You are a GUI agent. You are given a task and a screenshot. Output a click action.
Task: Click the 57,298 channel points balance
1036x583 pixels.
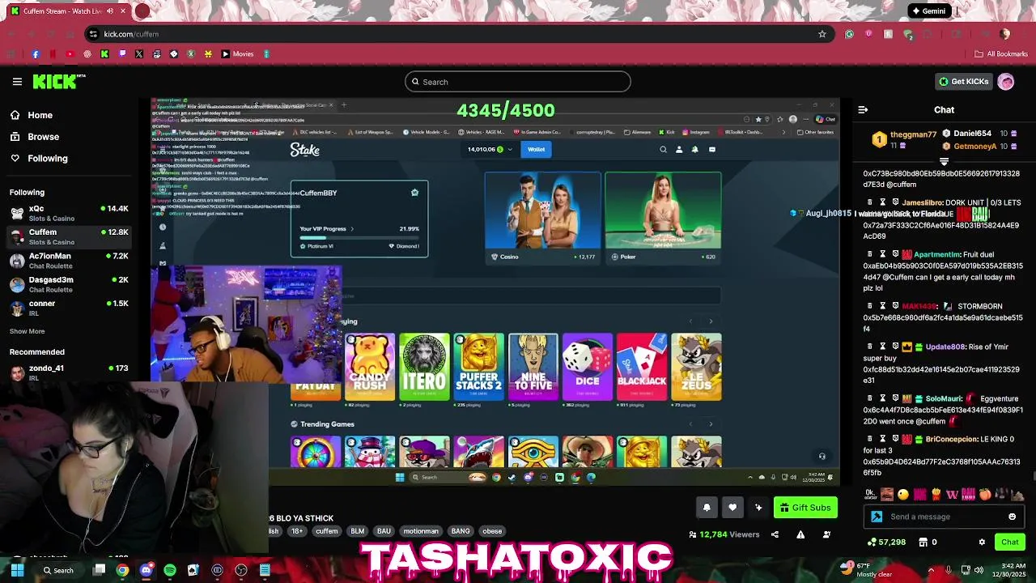click(886, 543)
